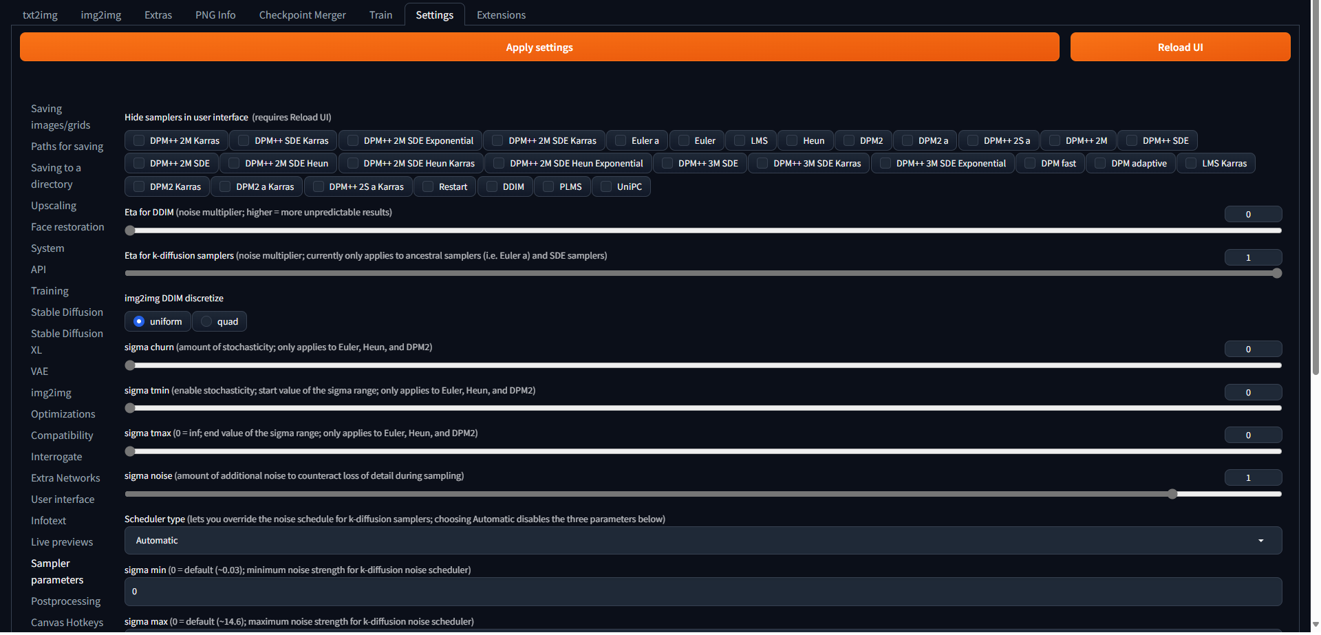Click the Reload UI button
This screenshot has height=635, width=1321.
[1179, 47]
